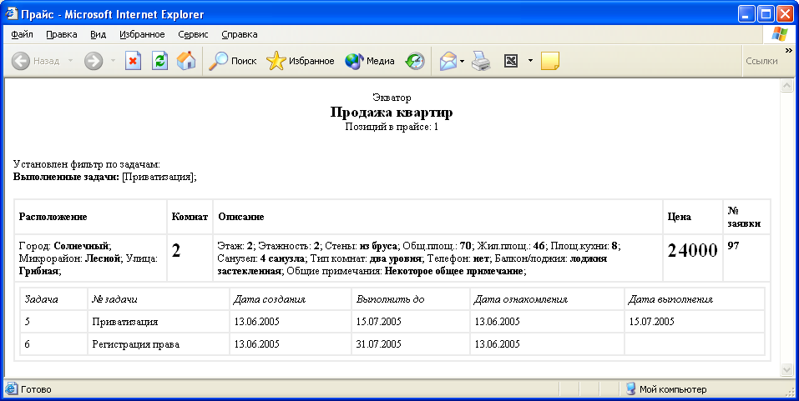Click the Экватор company name text
The width and height of the screenshot is (799, 401).
(x=392, y=98)
